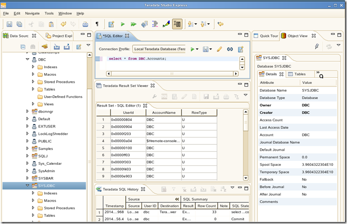Switch to the Project Explorer tab

pyautogui.click(x=62, y=36)
